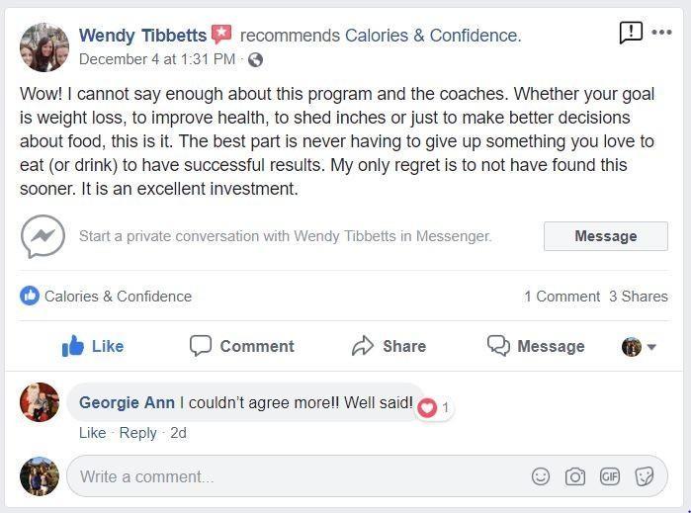Click the Messenger lightning bubble icon

[x=43, y=236]
